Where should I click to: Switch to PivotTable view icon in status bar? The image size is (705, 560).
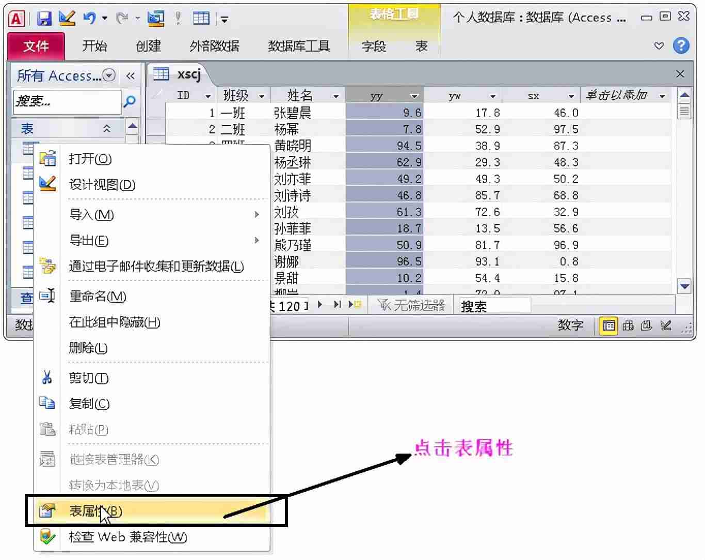(628, 325)
